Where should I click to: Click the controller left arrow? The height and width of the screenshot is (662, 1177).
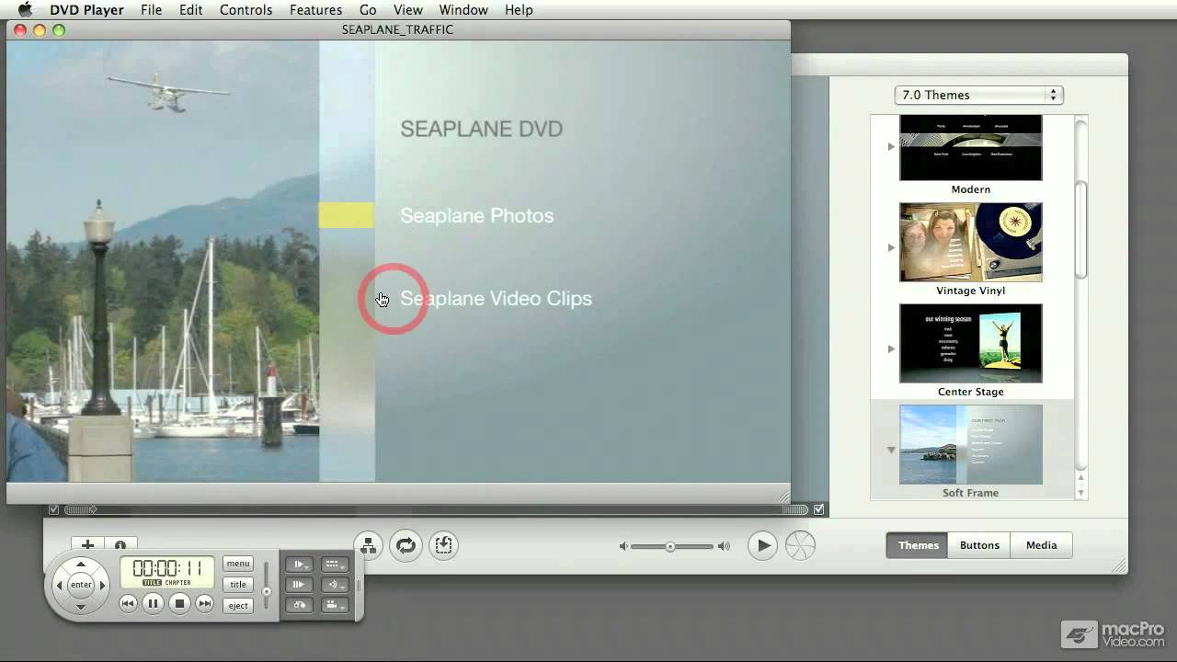pos(60,585)
